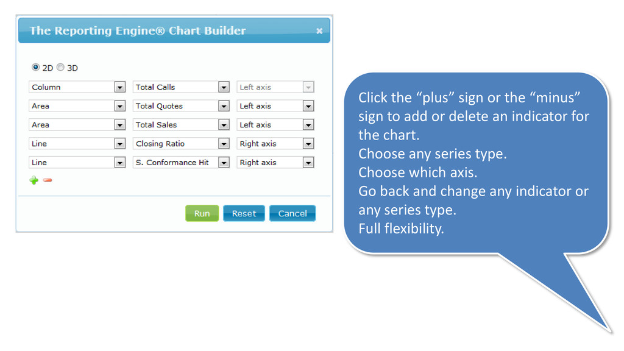
Task: Select the 3D radio button
Action: tap(60, 67)
